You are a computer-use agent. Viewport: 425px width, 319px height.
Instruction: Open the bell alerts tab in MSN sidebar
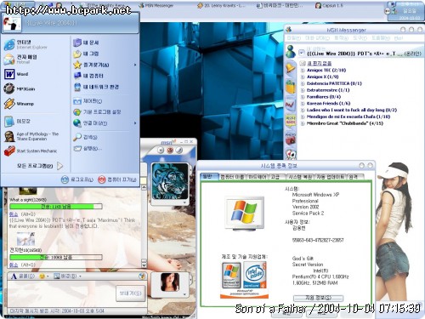[x=291, y=68]
